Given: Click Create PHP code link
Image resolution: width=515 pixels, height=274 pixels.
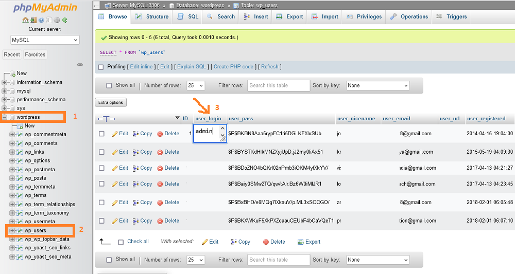Looking at the screenshot, I should 233,66.
